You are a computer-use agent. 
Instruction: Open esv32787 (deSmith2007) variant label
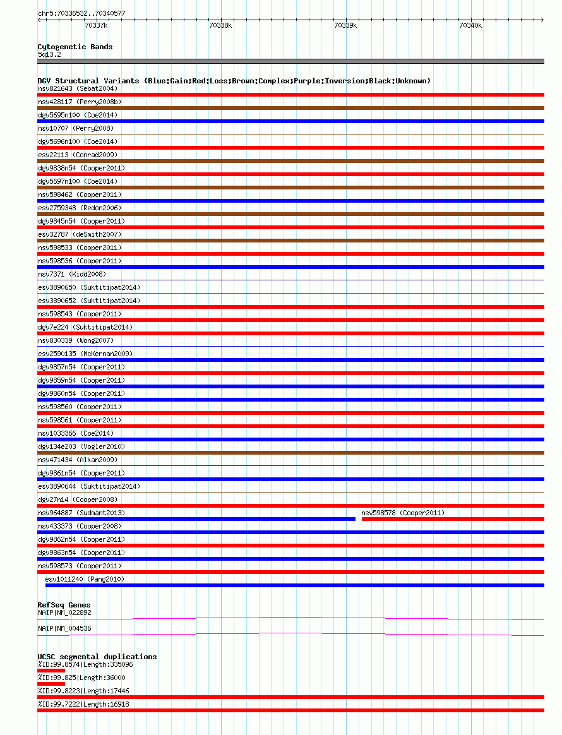pos(80,234)
